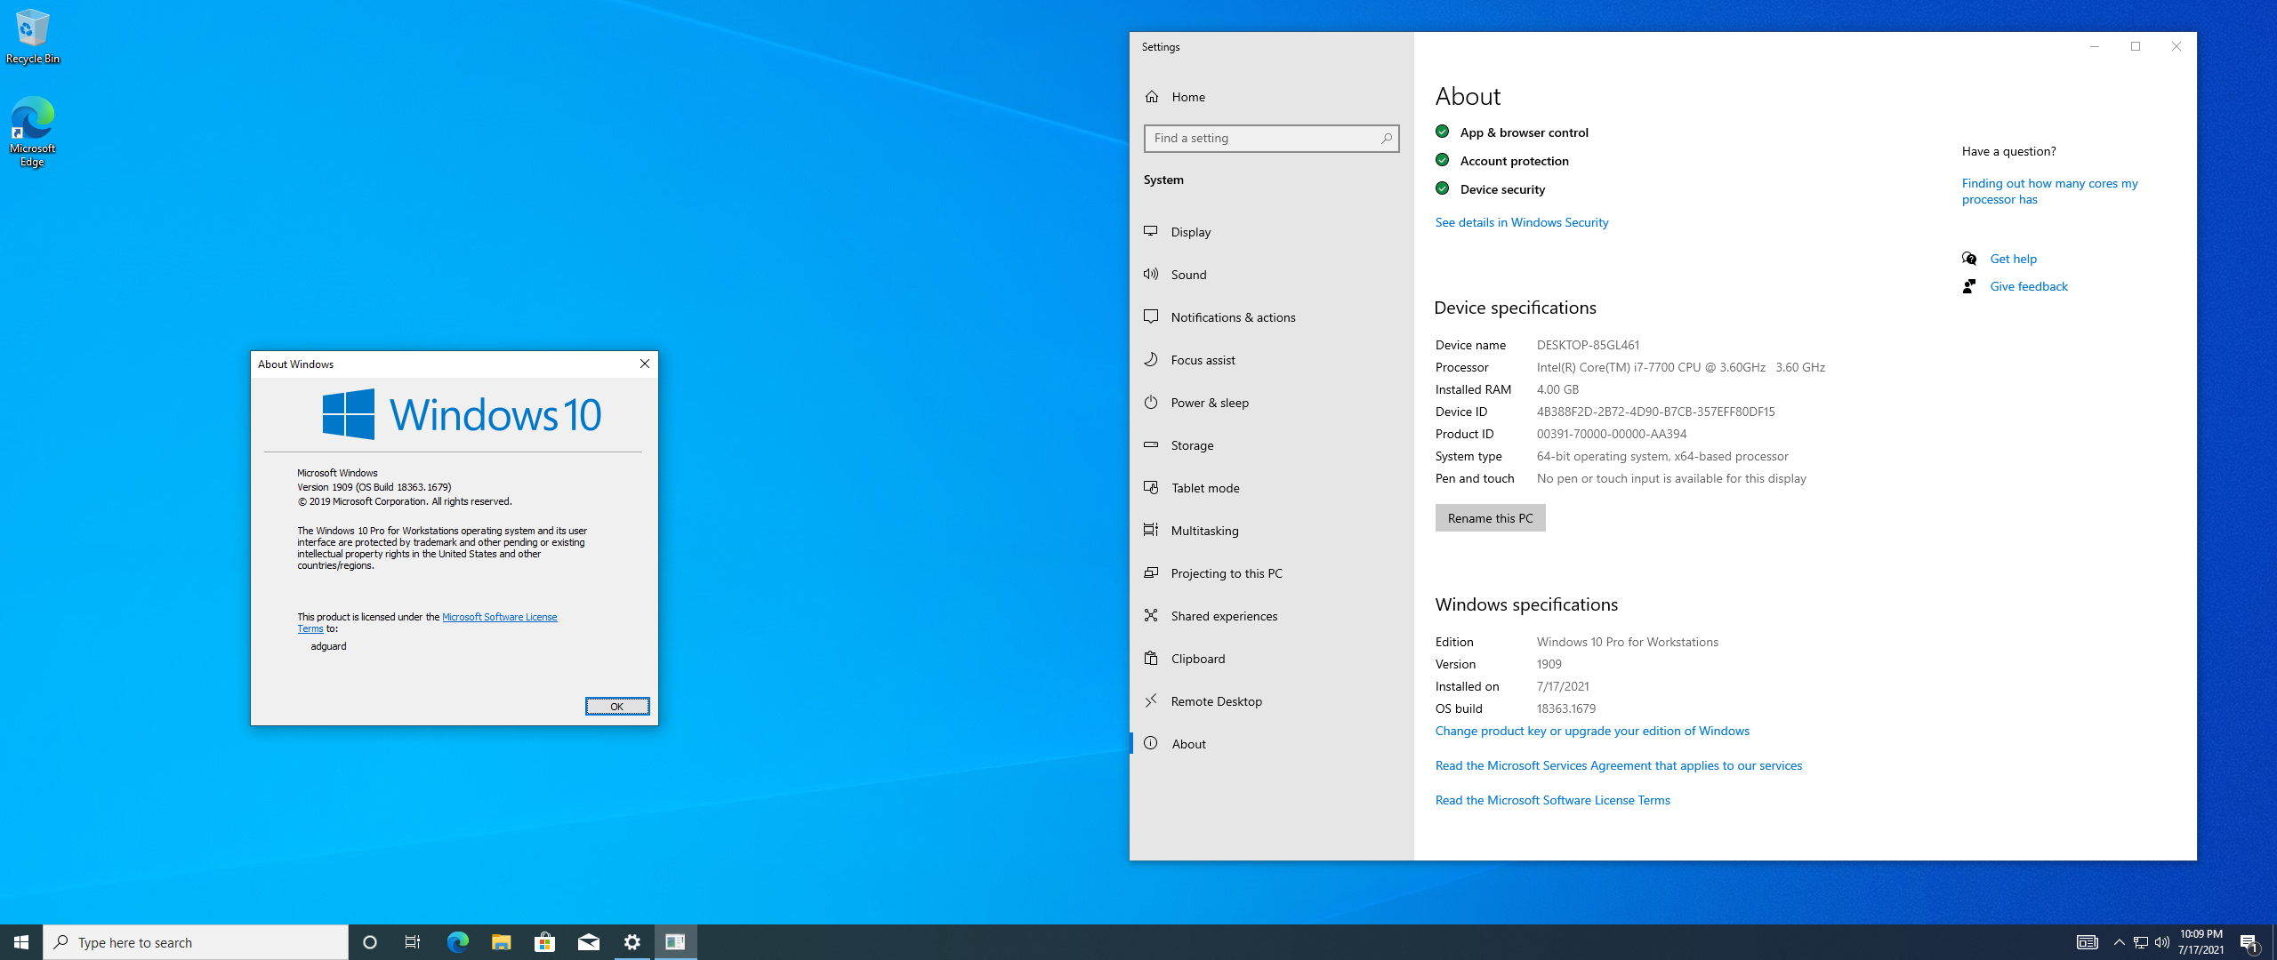Open Cortana from taskbar
The width and height of the screenshot is (2277, 960).
(370, 942)
